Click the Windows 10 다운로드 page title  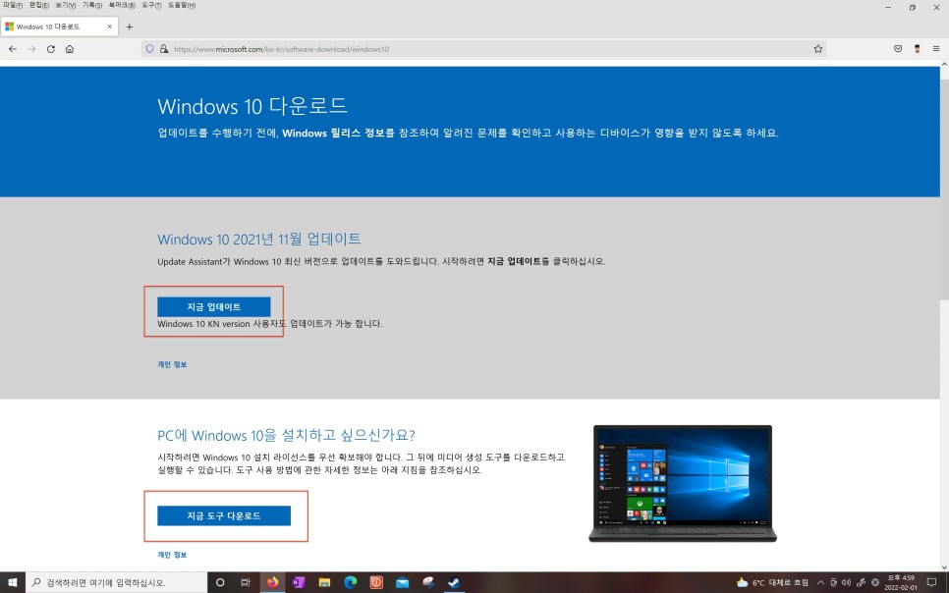click(252, 106)
